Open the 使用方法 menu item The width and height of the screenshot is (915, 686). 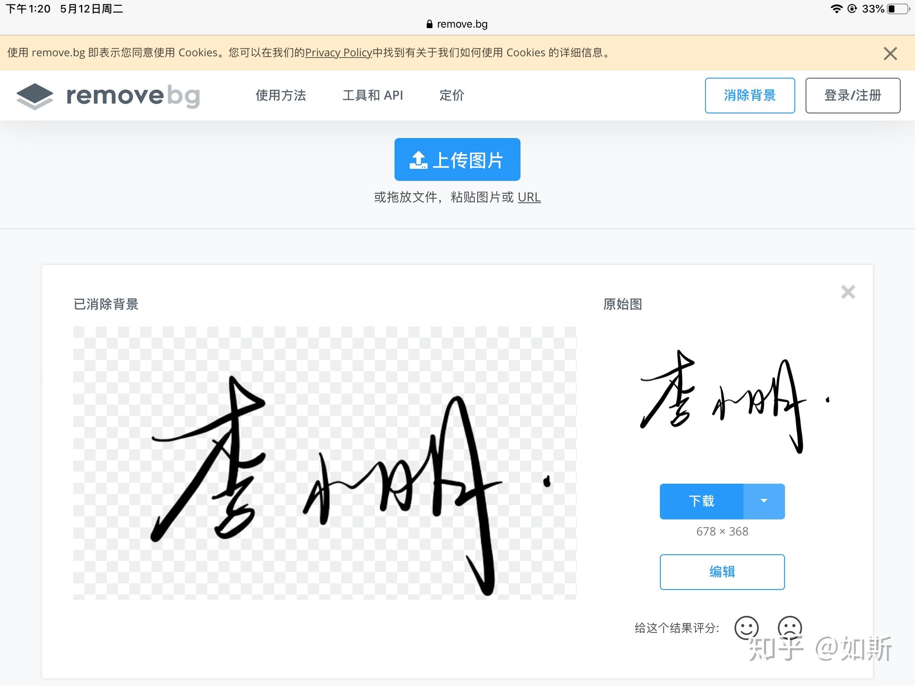pyautogui.click(x=281, y=95)
